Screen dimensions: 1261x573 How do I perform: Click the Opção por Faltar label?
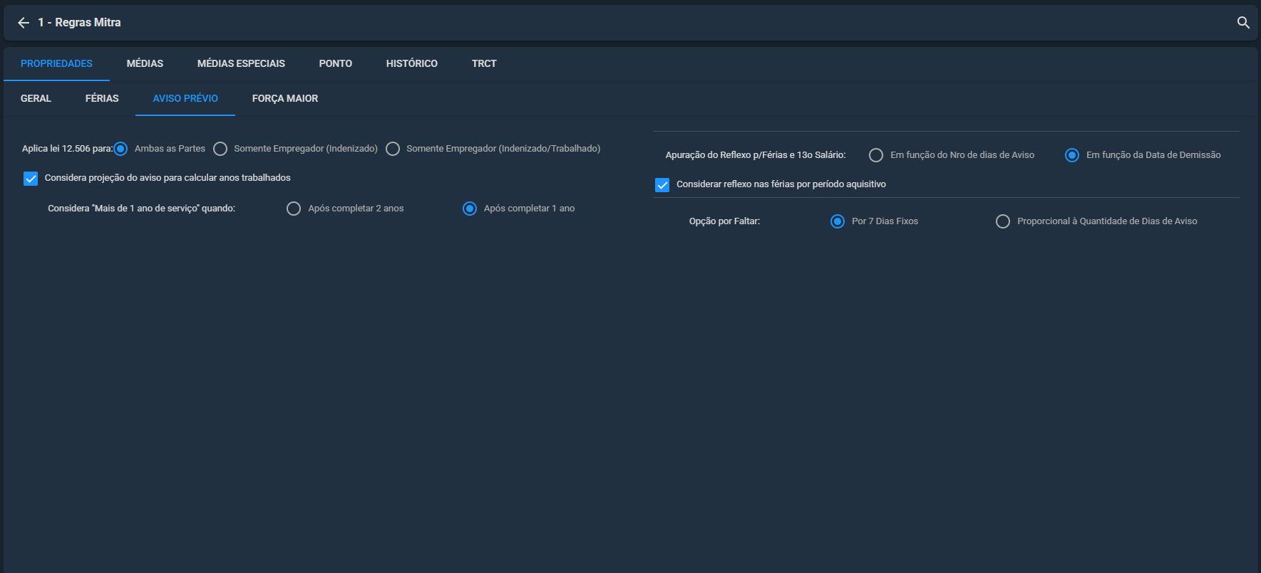click(x=724, y=221)
